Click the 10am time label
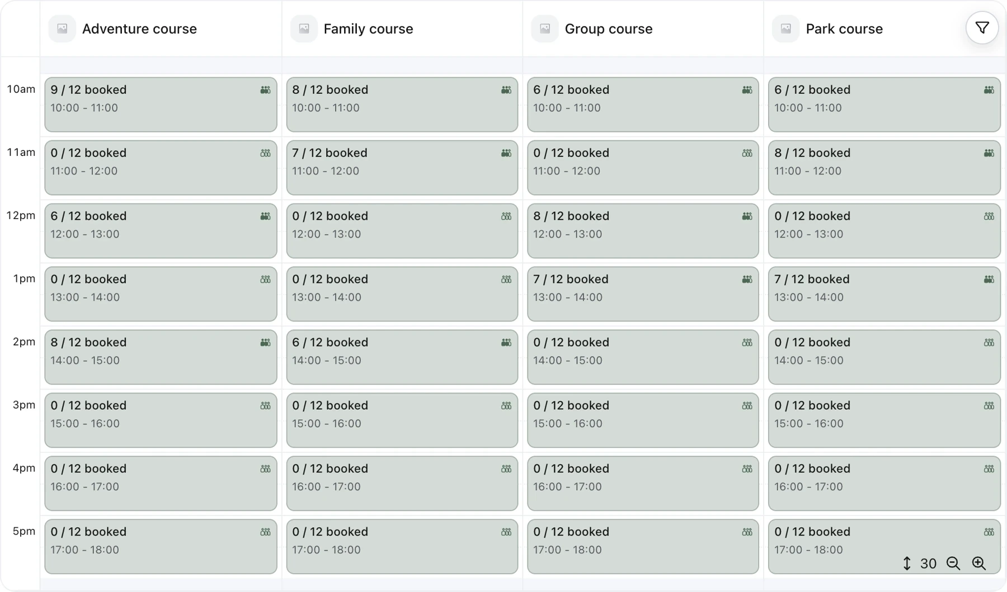Screen dimensions: 1007x592 point(21,89)
